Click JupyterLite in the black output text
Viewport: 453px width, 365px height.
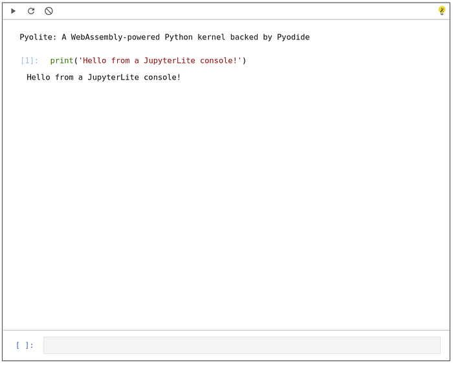113,78
